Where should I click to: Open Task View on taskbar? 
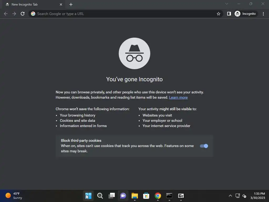tap(112, 196)
